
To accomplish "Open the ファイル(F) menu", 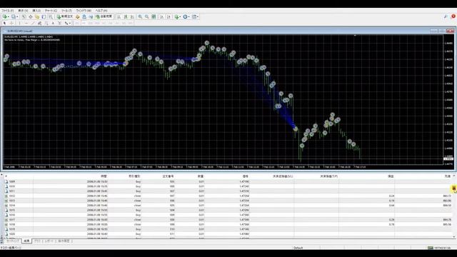I will pyautogui.click(x=8, y=11).
